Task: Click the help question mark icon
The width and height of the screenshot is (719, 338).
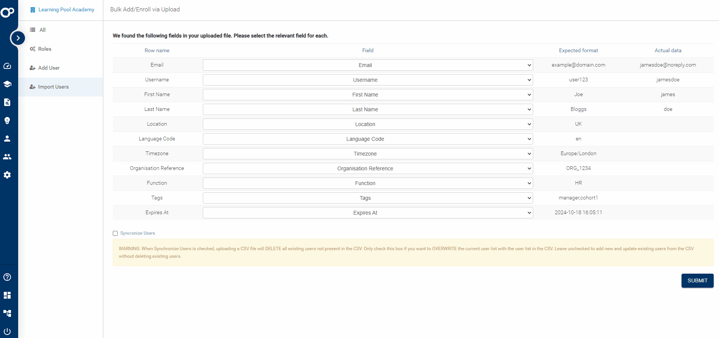Action: coord(7,277)
